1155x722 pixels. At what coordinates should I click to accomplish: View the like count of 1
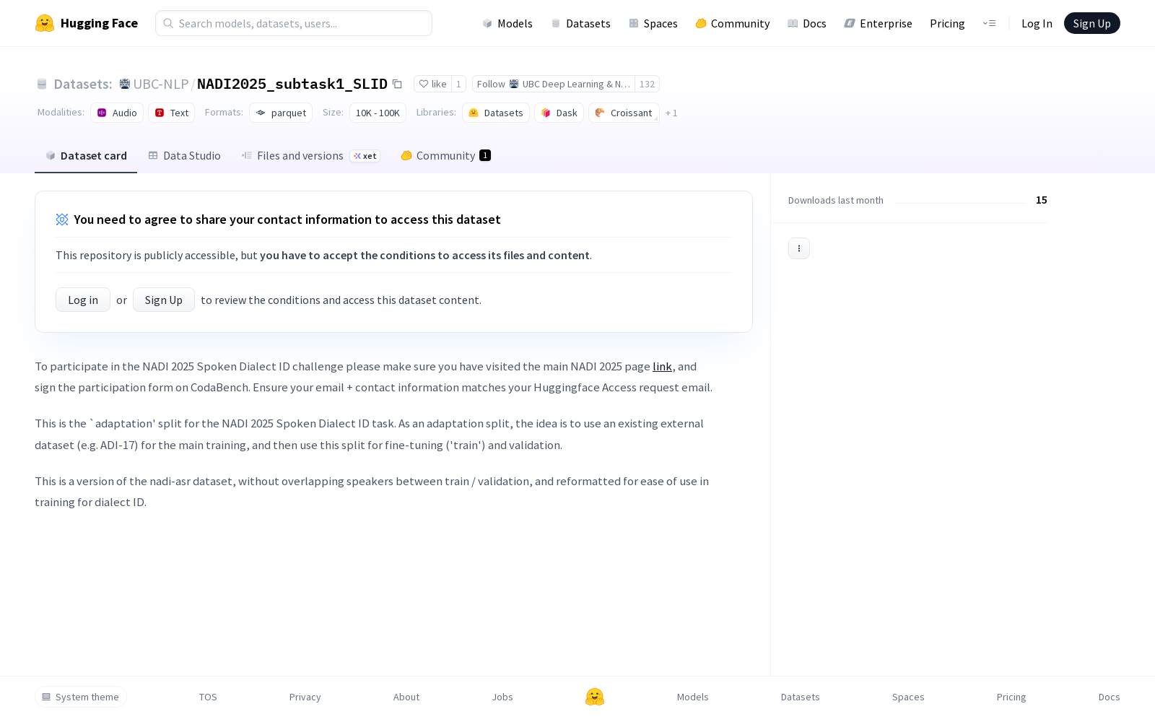pos(458,84)
